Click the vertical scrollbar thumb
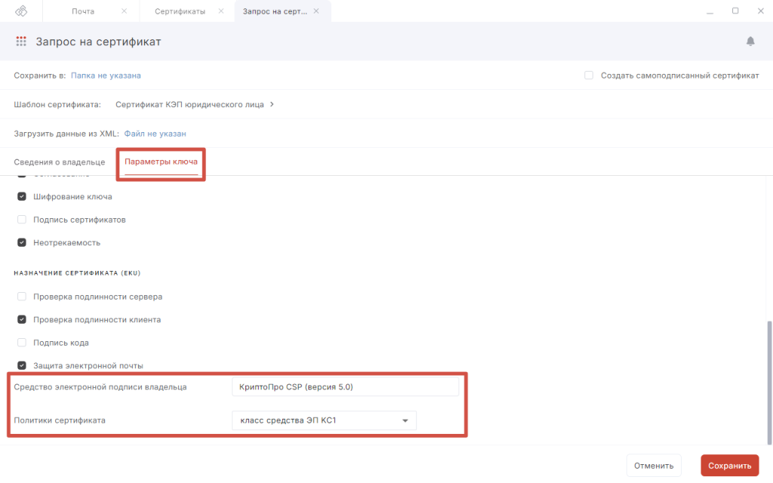 click(x=769, y=382)
